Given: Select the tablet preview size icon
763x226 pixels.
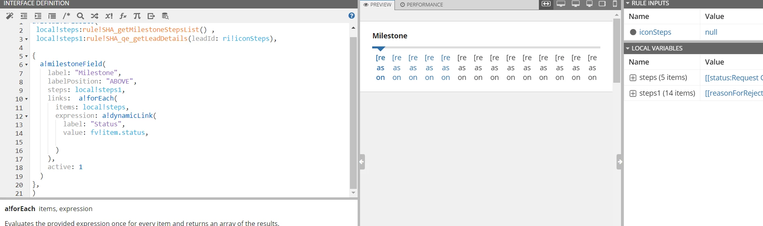Looking at the screenshot, I should point(602,4).
